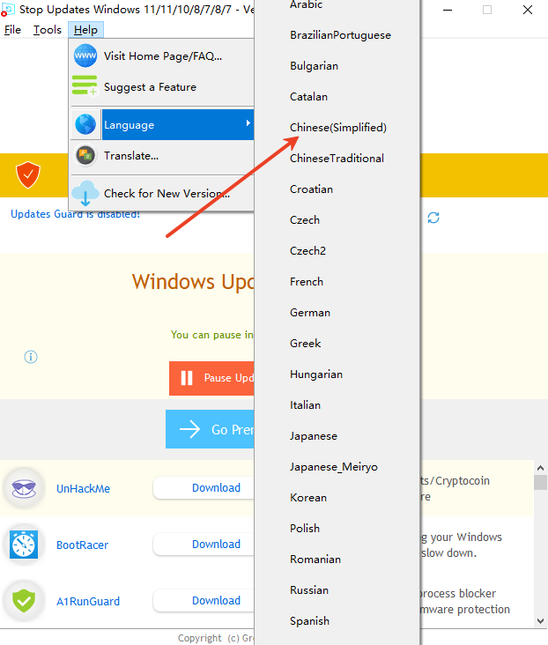Click the cloud download Check for New Version icon
The image size is (548, 645).
click(x=85, y=193)
